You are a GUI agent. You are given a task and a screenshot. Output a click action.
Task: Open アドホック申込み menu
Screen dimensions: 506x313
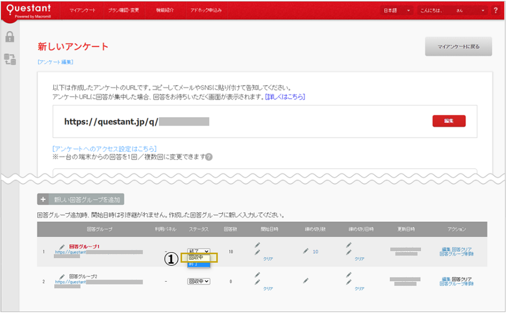(x=206, y=10)
